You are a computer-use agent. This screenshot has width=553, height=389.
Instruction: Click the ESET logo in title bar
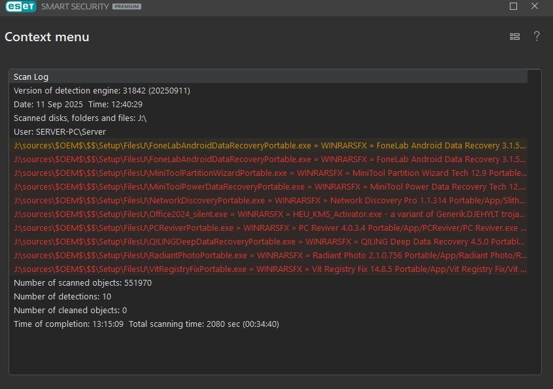[21, 7]
